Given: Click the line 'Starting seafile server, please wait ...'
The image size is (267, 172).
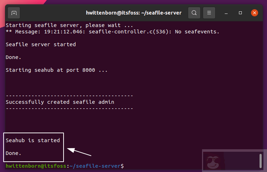Looking at the screenshot, I should point(69,25).
